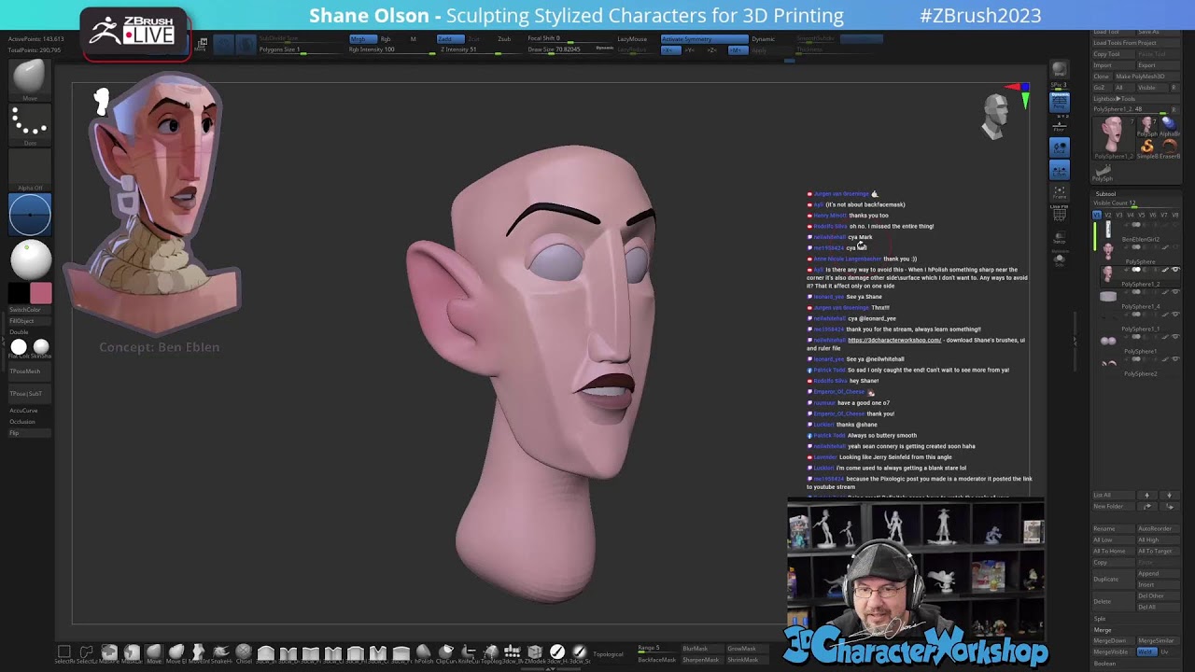Select the ZModeler brush
1195x672 pixels.
coord(535,652)
